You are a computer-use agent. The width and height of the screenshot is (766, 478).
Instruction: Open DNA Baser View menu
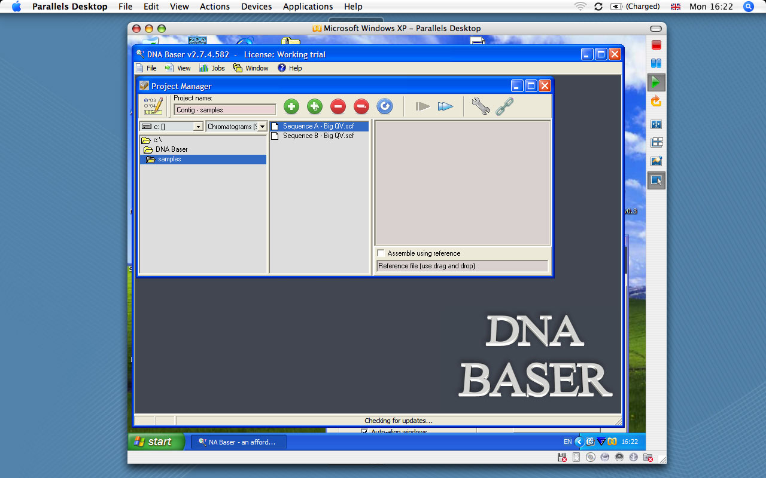[x=178, y=68]
